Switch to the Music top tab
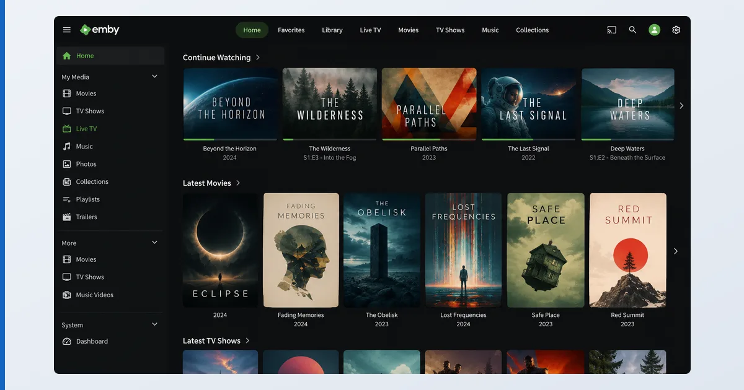The height and width of the screenshot is (390, 744). click(x=490, y=30)
